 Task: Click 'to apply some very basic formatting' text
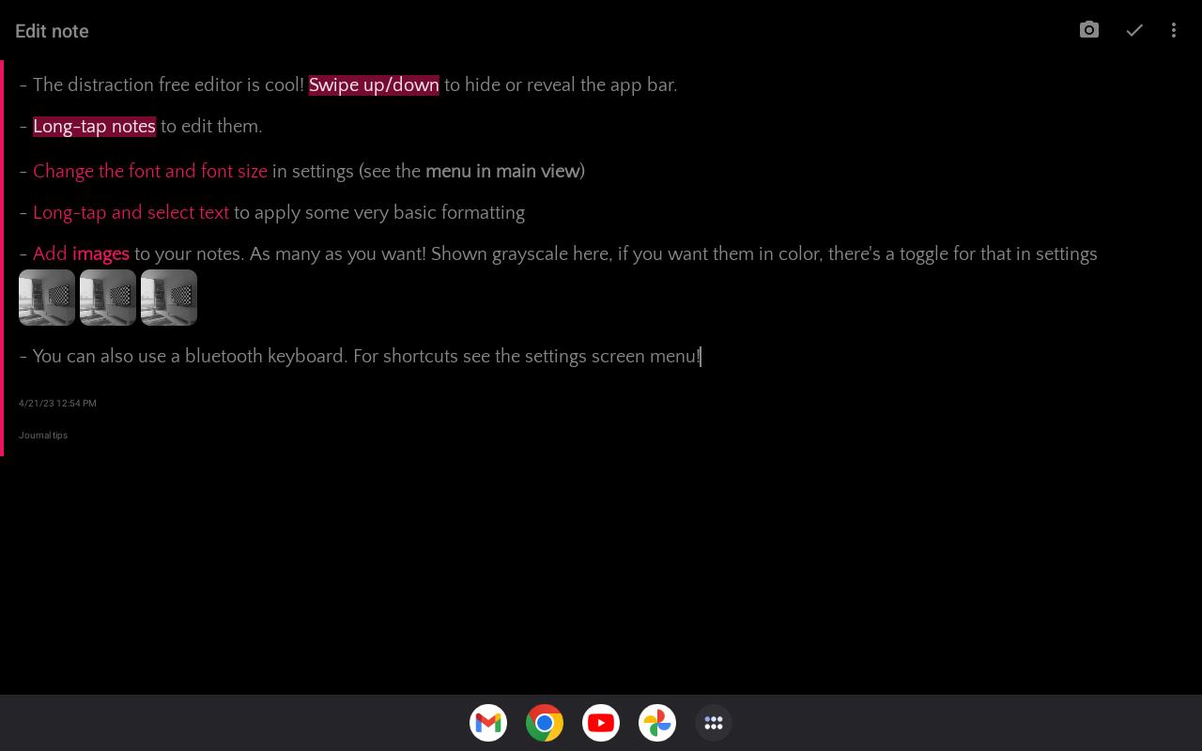click(379, 212)
